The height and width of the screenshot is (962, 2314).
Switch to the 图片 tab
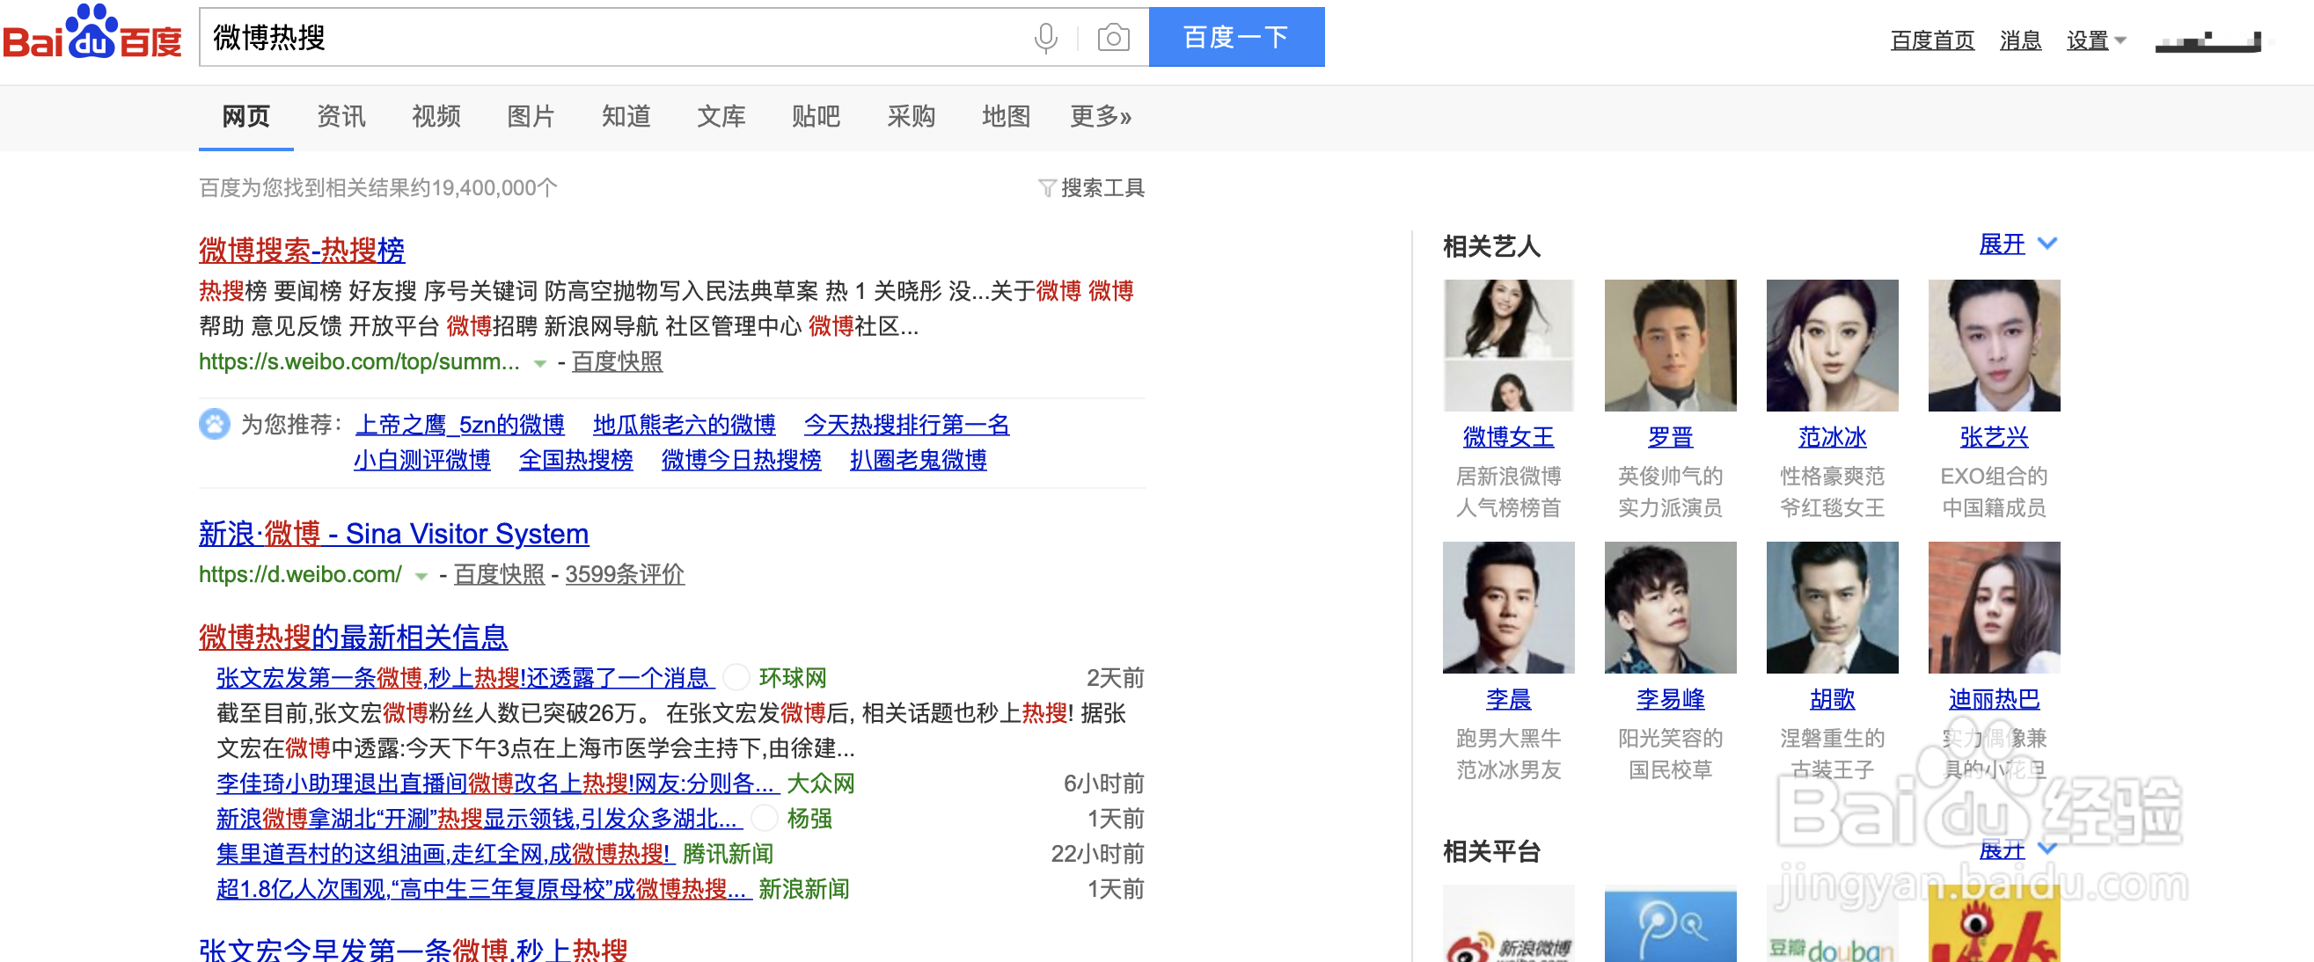[x=531, y=116]
